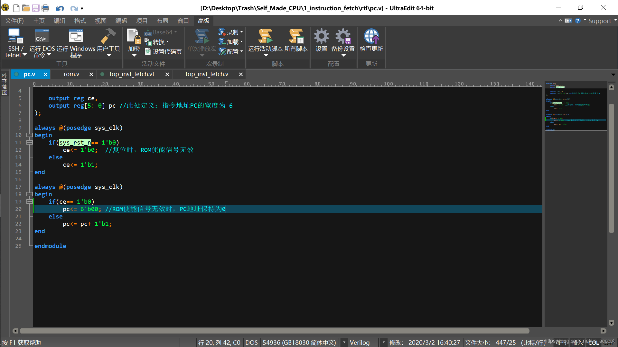Click the Run Windows program icon

point(76,36)
